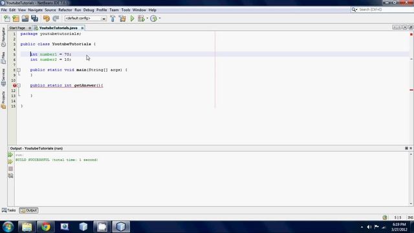
Task: Toggle the INS insert mode indicator
Action: pyautogui.click(x=410, y=217)
